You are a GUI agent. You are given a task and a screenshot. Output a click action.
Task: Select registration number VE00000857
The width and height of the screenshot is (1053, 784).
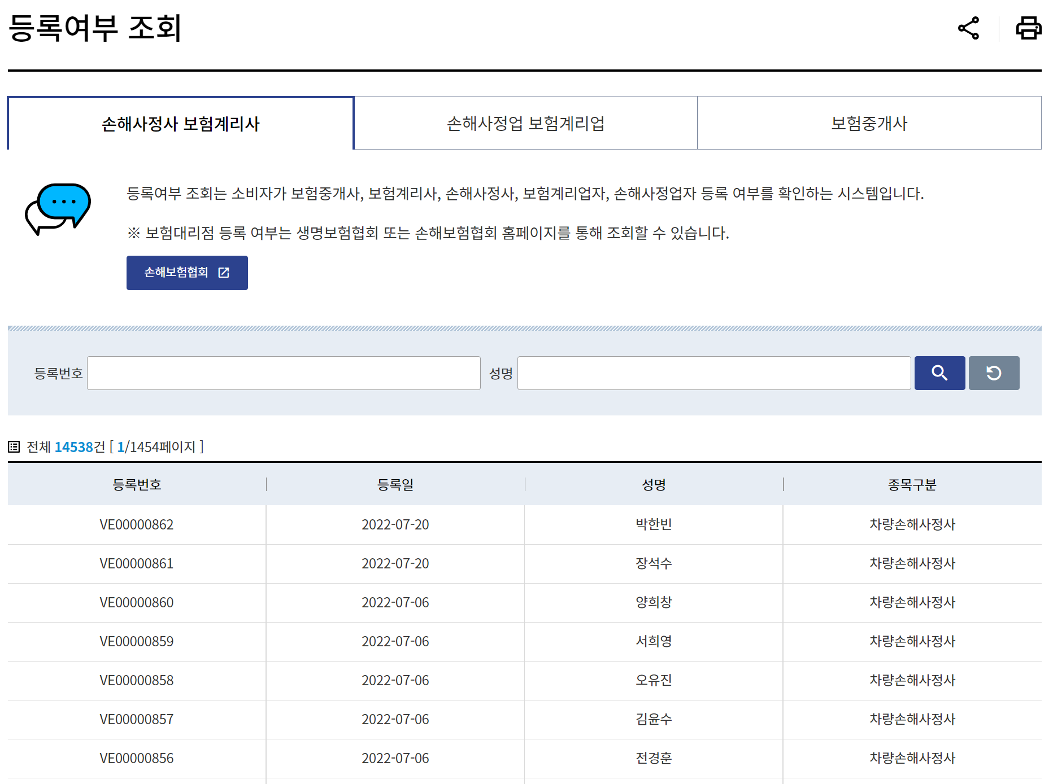[137, 719]
